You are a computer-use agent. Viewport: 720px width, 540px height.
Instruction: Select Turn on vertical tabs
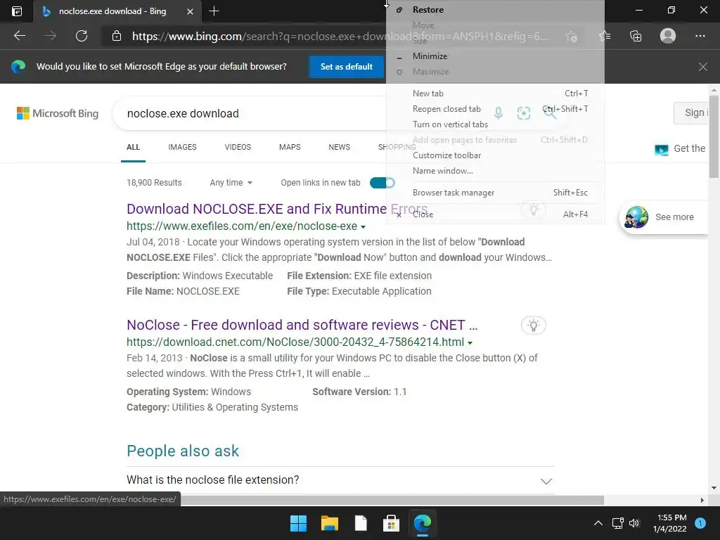coord(495,124)
